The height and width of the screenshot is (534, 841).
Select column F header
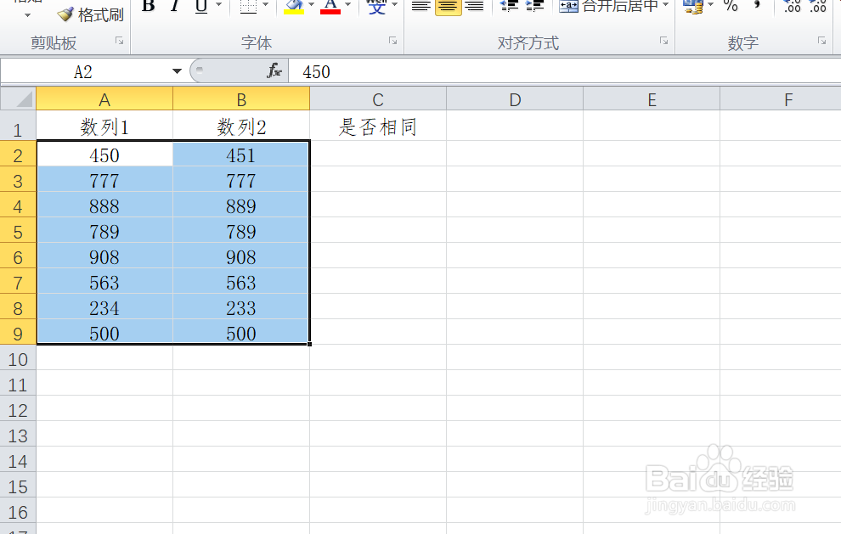[x=781, y=99]
